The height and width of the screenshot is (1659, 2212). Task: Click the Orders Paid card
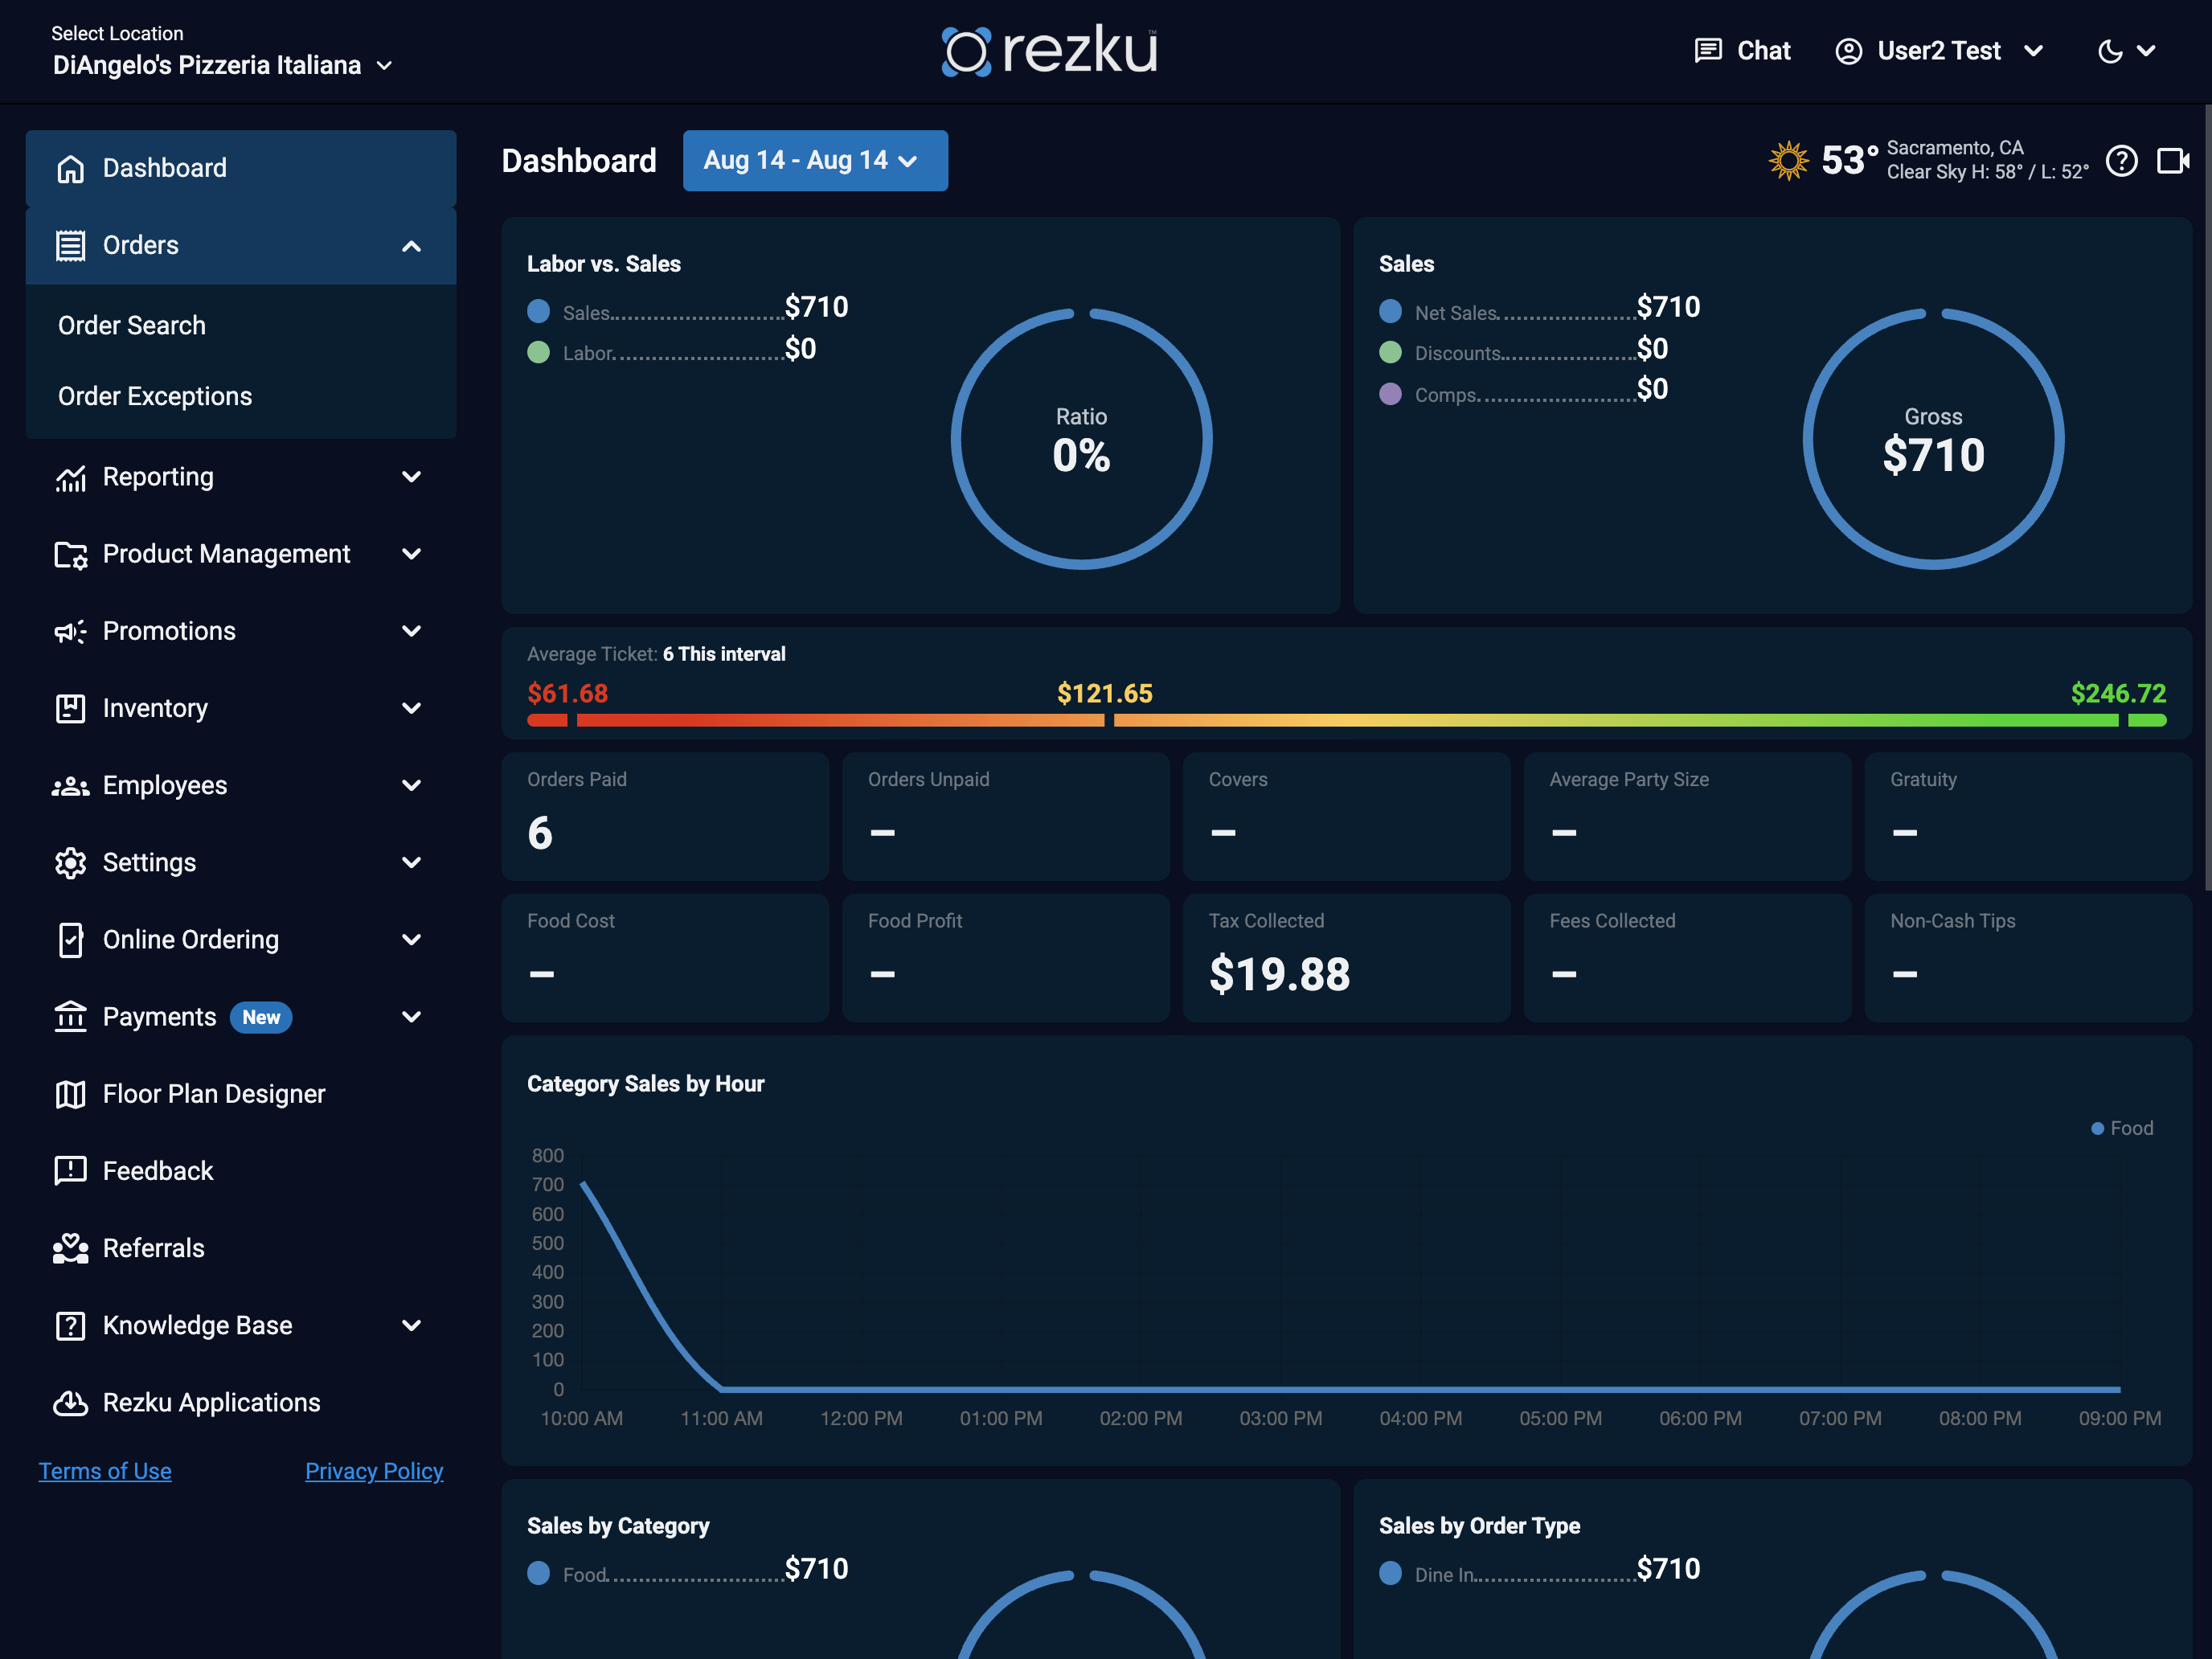coord(665,816)
